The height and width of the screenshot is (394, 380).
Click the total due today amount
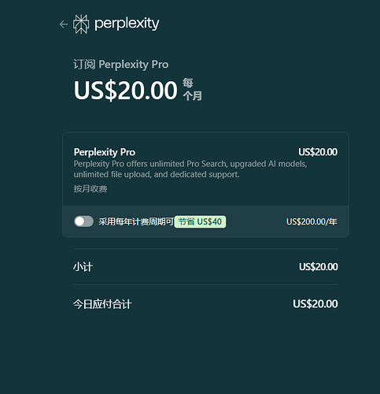pyautogui.click(x=315, y=304)
